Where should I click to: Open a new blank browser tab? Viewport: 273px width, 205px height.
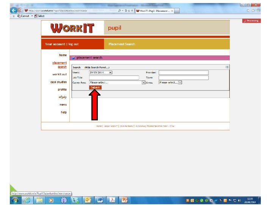click(x=177, y=11)
